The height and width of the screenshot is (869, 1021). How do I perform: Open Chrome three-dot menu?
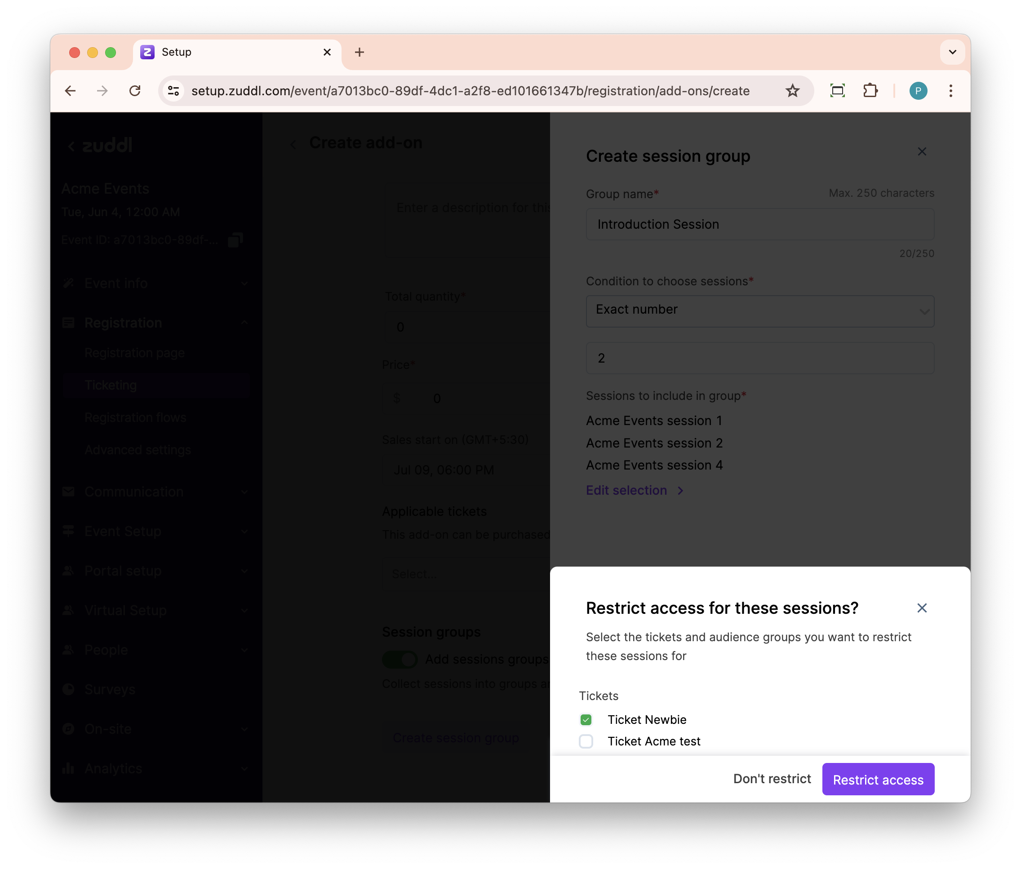[950, 91]
